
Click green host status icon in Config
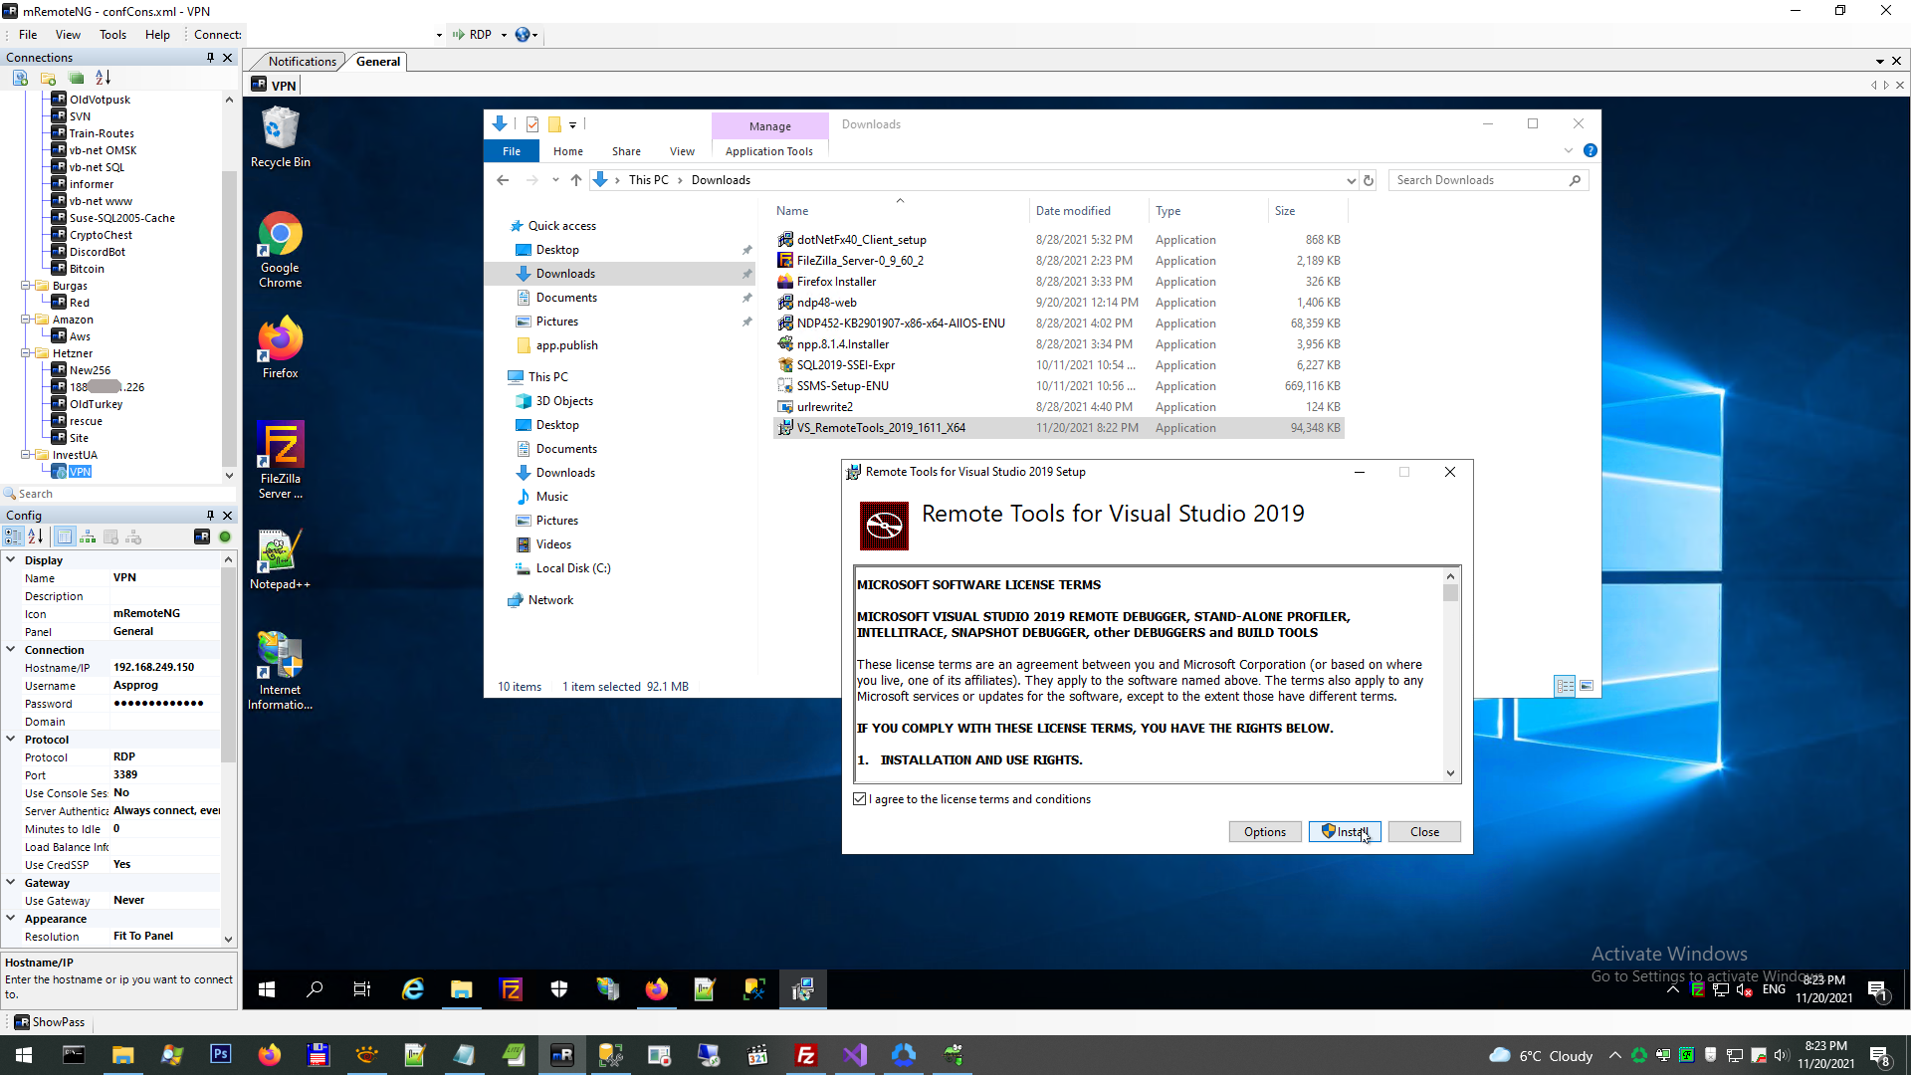point(225,537)
